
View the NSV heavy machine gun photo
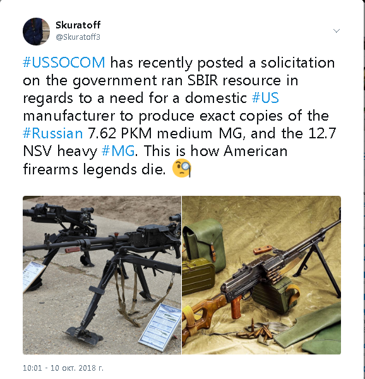[x=102, y=275]
